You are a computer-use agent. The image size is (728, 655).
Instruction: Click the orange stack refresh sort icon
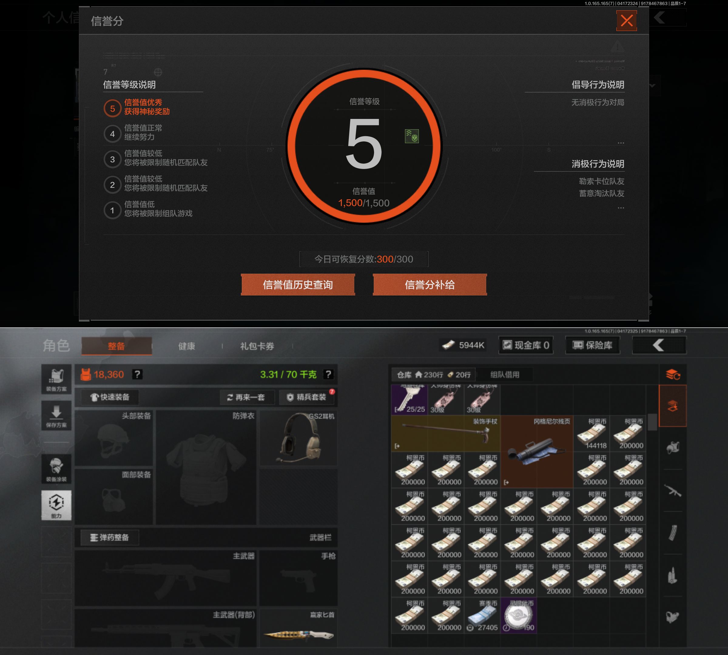pyautogui.click(x=672, y=375)
